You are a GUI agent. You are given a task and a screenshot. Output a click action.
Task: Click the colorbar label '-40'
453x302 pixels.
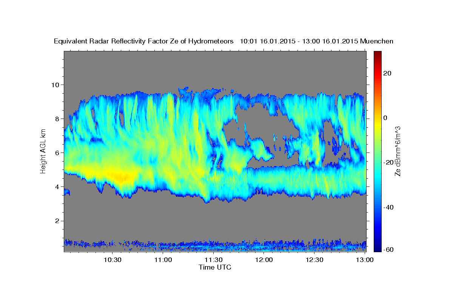[389, 207]
